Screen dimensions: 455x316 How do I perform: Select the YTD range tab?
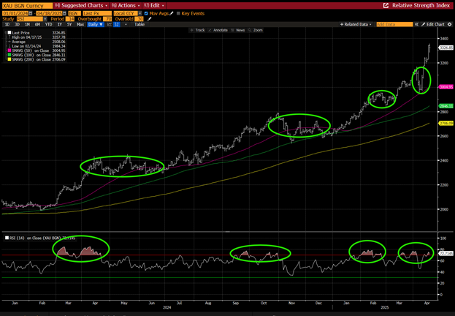(48, 24)
